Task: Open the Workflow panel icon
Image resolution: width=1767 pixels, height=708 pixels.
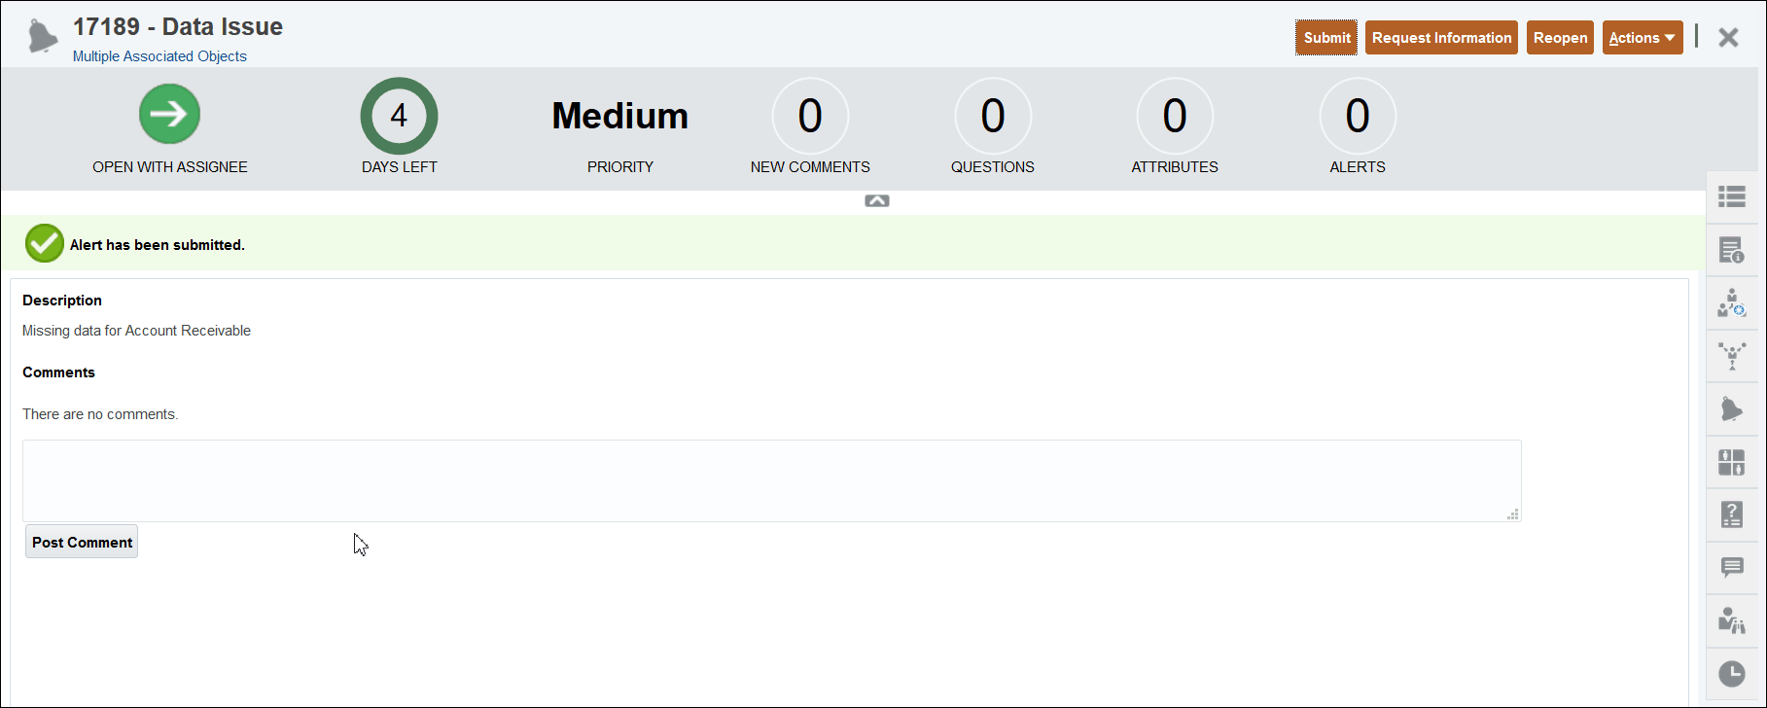Action: pyautogui.click(x=1734, y=302)
